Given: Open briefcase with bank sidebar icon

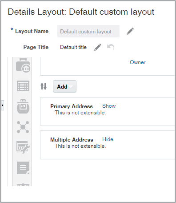Looking at the screenshot, I should coord(23,65).
